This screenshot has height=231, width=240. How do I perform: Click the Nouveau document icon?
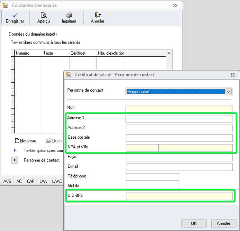tap(17, 141)
